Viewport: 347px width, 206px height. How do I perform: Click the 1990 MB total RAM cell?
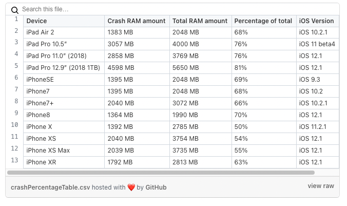point(201,115)
